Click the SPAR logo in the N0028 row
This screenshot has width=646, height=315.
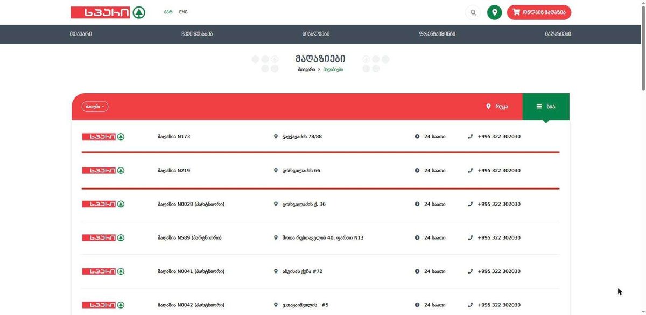[x=103, y=204]
